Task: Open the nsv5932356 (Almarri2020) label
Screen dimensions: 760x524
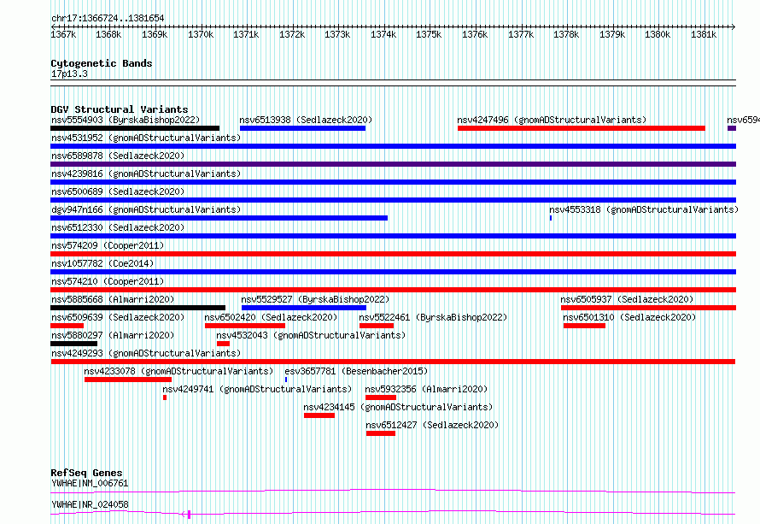Action: [x=426, y=389]
